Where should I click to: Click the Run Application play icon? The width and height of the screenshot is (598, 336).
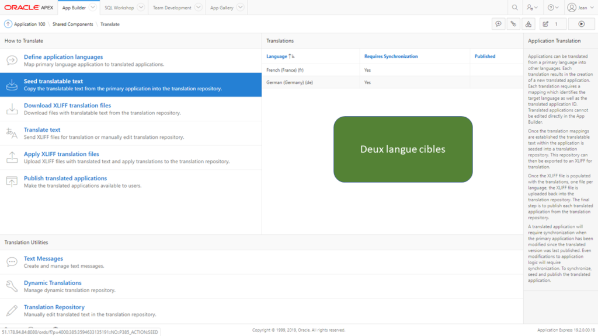coord(581,24)
